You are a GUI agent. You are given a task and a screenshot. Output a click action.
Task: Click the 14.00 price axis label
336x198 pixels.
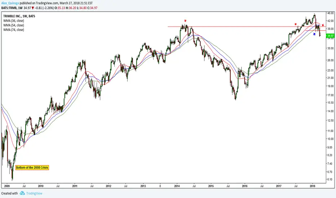point(331,111)
